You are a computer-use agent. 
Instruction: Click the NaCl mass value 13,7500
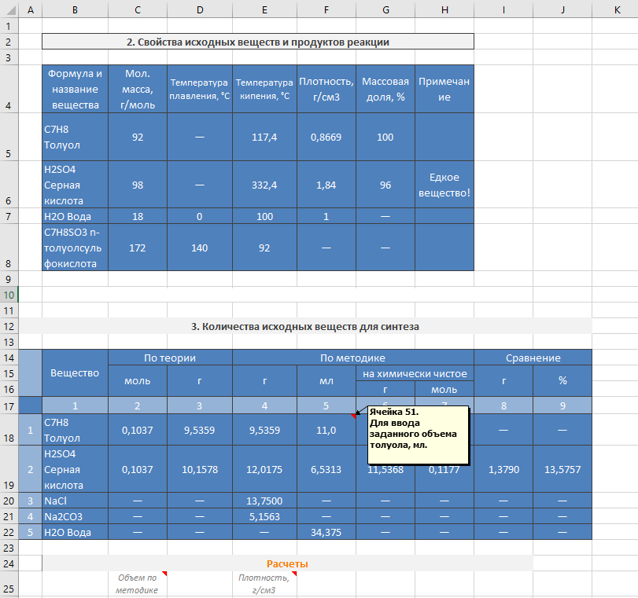(264, 501)
